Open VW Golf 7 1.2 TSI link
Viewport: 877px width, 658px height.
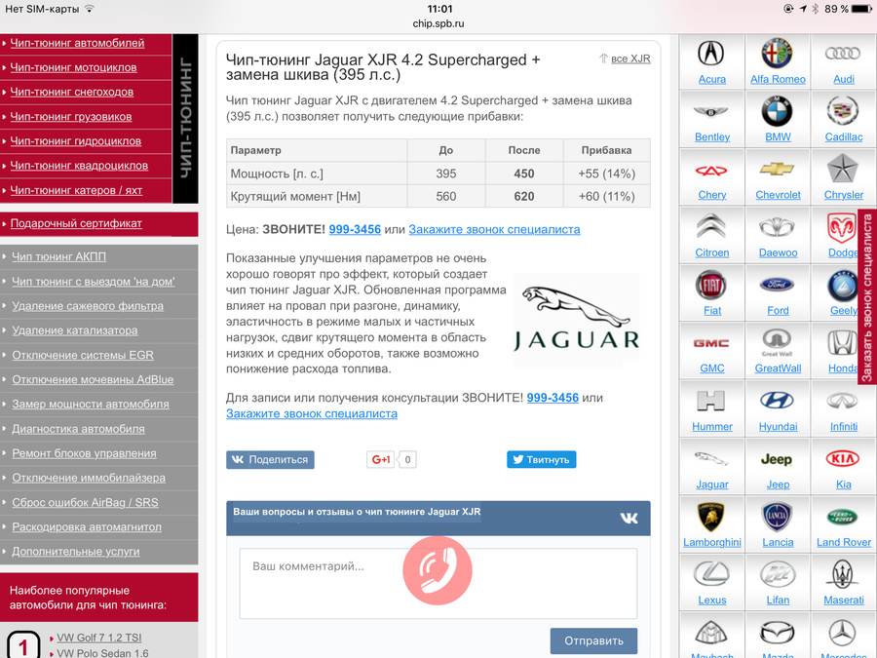click(99, 638)
